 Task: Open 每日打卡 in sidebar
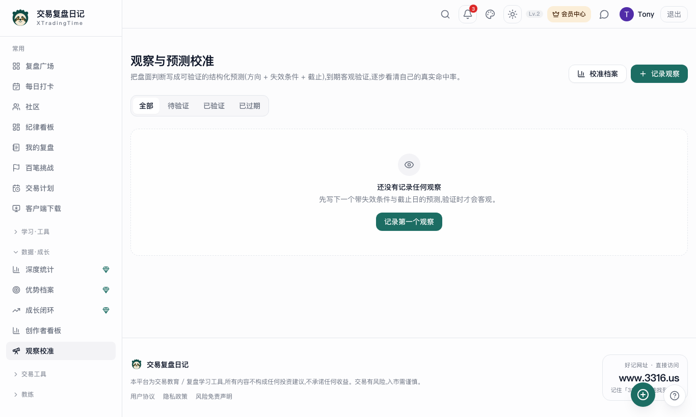pos(61,86)
